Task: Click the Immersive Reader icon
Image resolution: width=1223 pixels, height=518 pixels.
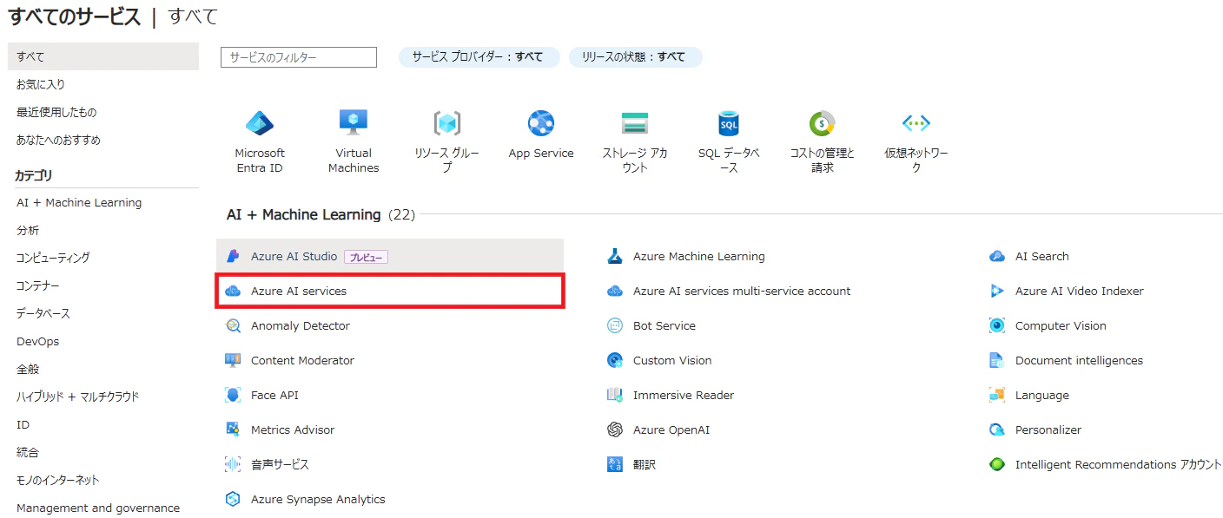Action: (615, 395)
